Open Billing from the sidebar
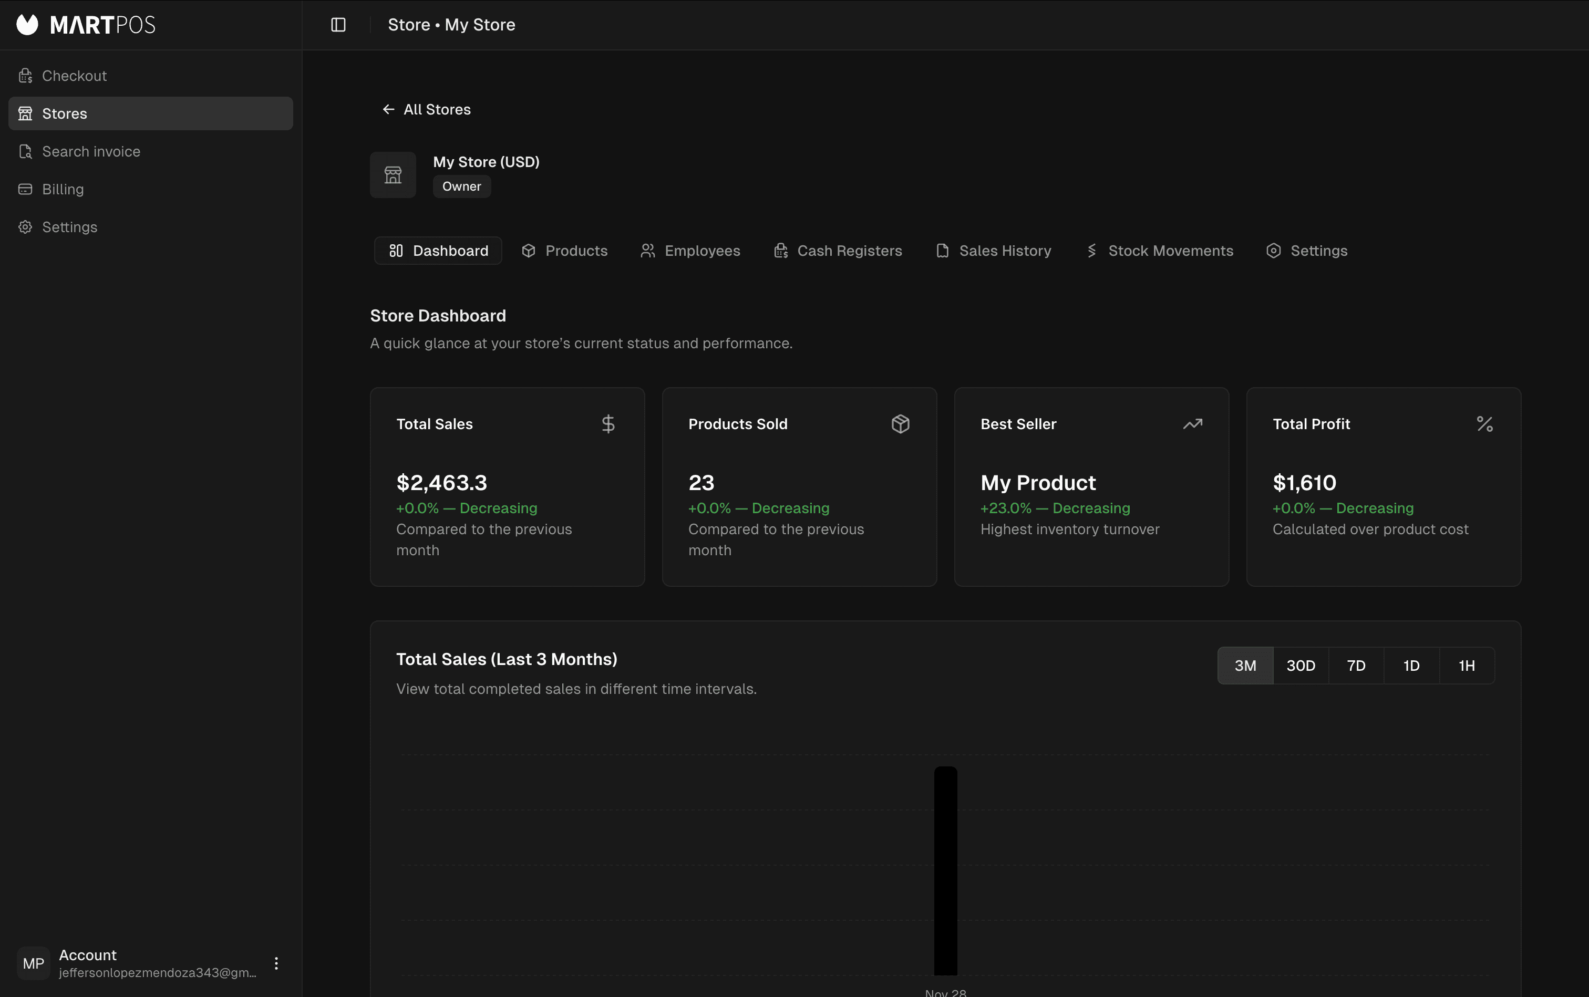 [63, 189]
